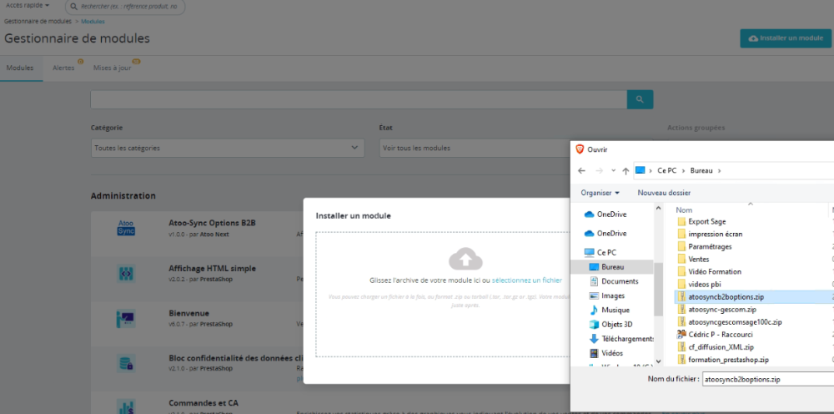Click the Up arrow in Ouvrir dialog
Viewport: 834px width, 414px height.
click(x=625, y=171)
